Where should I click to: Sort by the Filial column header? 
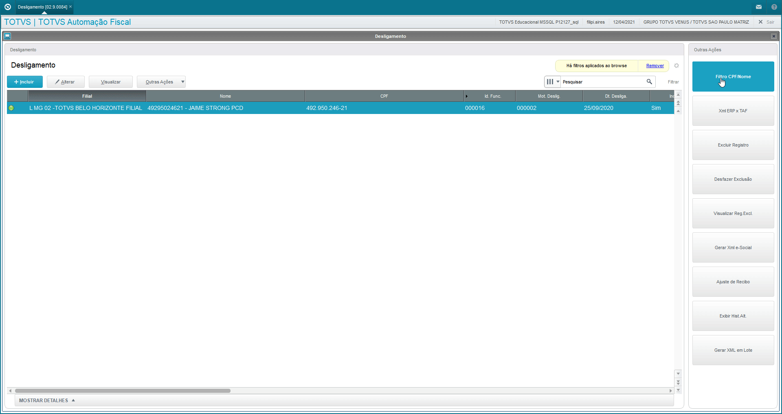87,96
